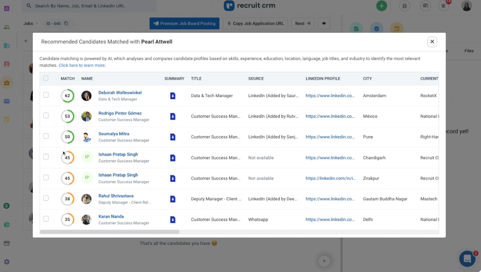
Task: Open Companies icon in left sidebar
Action: [7, 46]
